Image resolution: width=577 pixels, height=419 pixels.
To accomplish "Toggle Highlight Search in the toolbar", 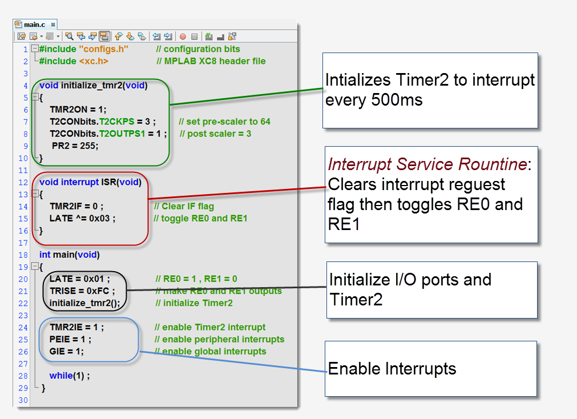I will (x=104, y=36).
